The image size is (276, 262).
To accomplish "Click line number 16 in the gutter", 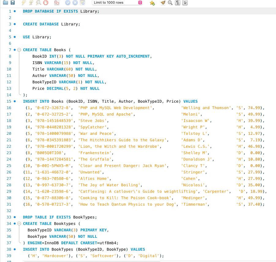I will coord(9,108).
